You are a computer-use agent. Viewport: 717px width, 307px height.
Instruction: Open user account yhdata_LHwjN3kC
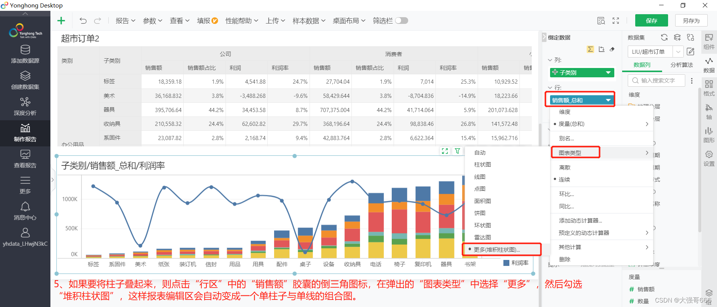pyautogui.click(x=25, y=238)
